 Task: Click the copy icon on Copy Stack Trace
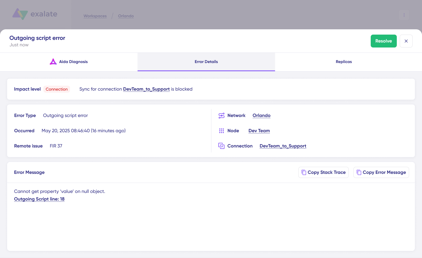coord(304,172)
